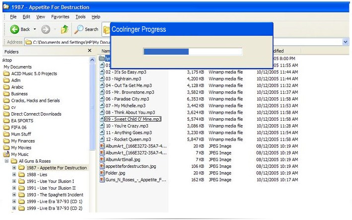This screenshot has height=220, width=352.
Task: Click the 6,353 KB size cell
Action: tap(196, 99)
